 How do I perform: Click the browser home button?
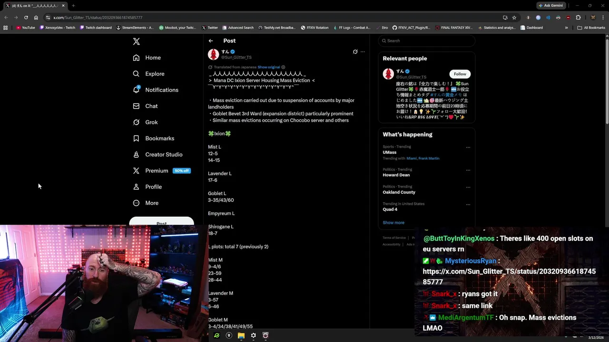tap(36, 18)
